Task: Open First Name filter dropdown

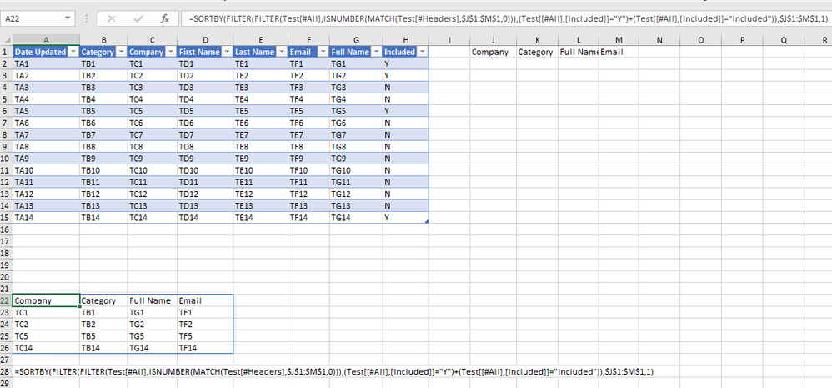Action: coord(227,52)
